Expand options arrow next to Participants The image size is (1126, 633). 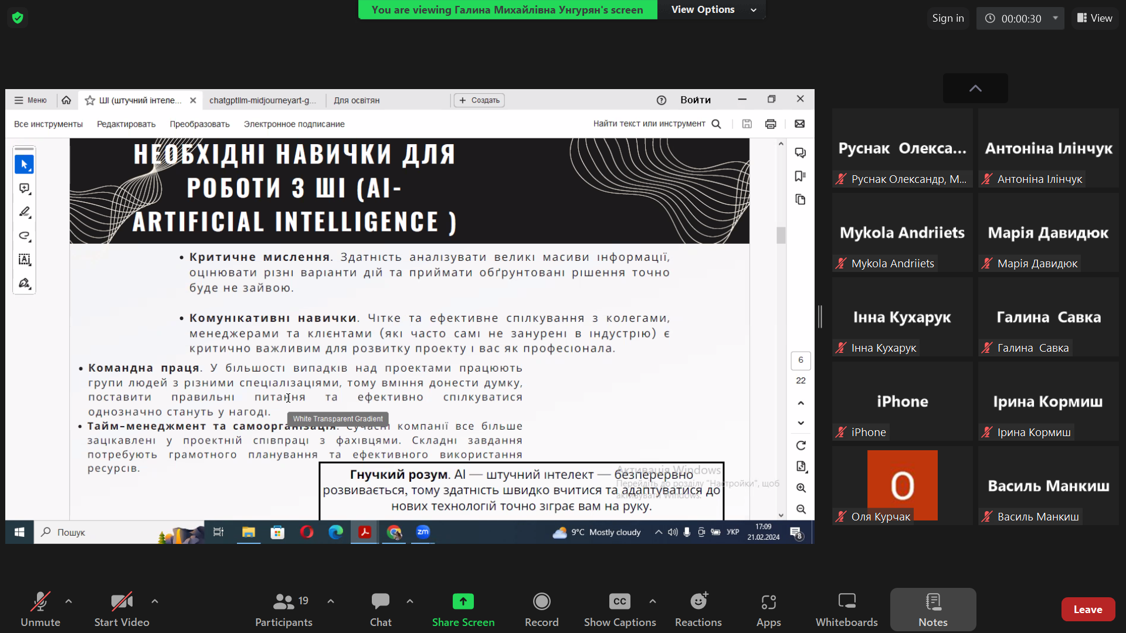coord(331,601)
